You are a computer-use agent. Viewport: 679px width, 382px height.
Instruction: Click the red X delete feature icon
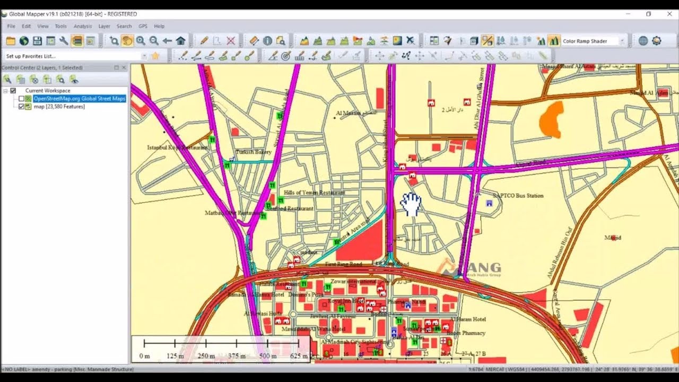point(231,41)
